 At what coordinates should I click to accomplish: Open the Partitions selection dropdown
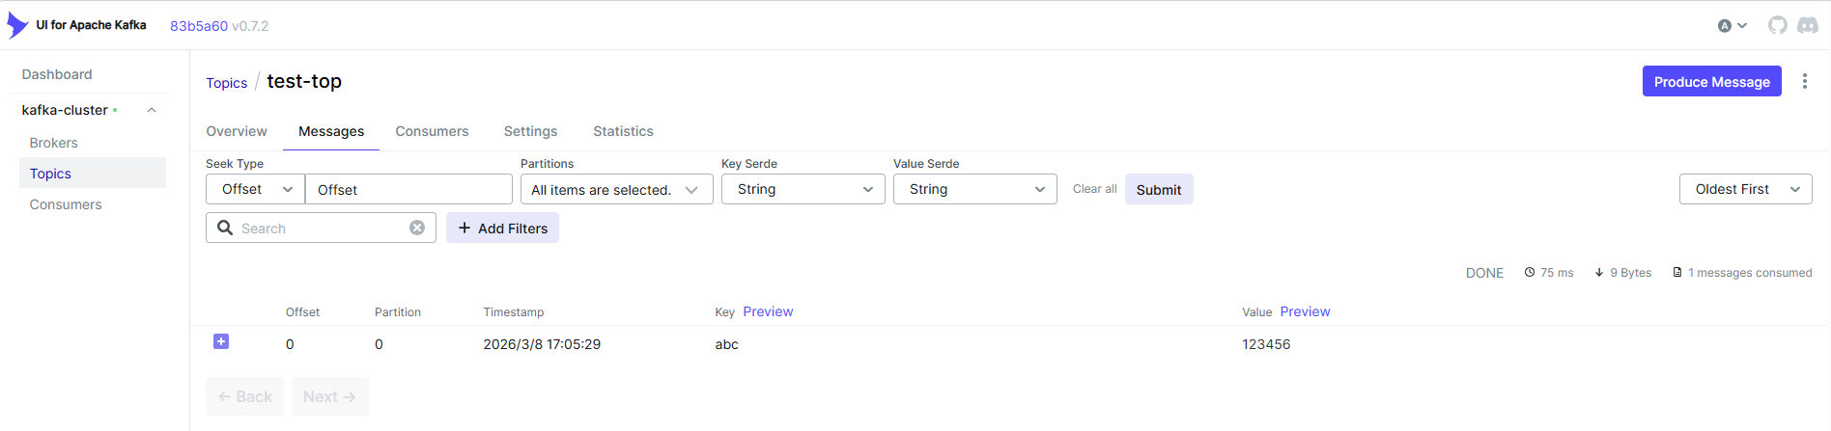coord(616,190)
